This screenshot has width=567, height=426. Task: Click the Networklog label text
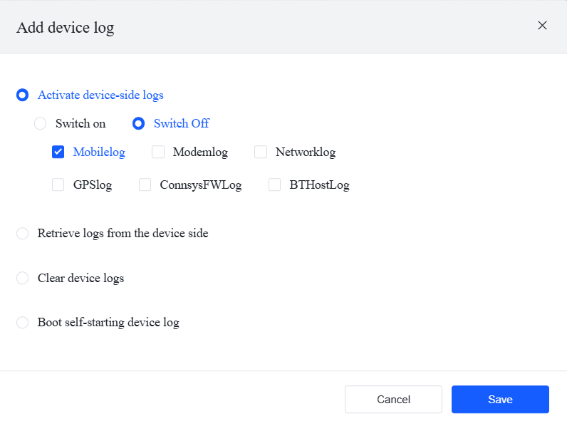(x=305, y=152)
